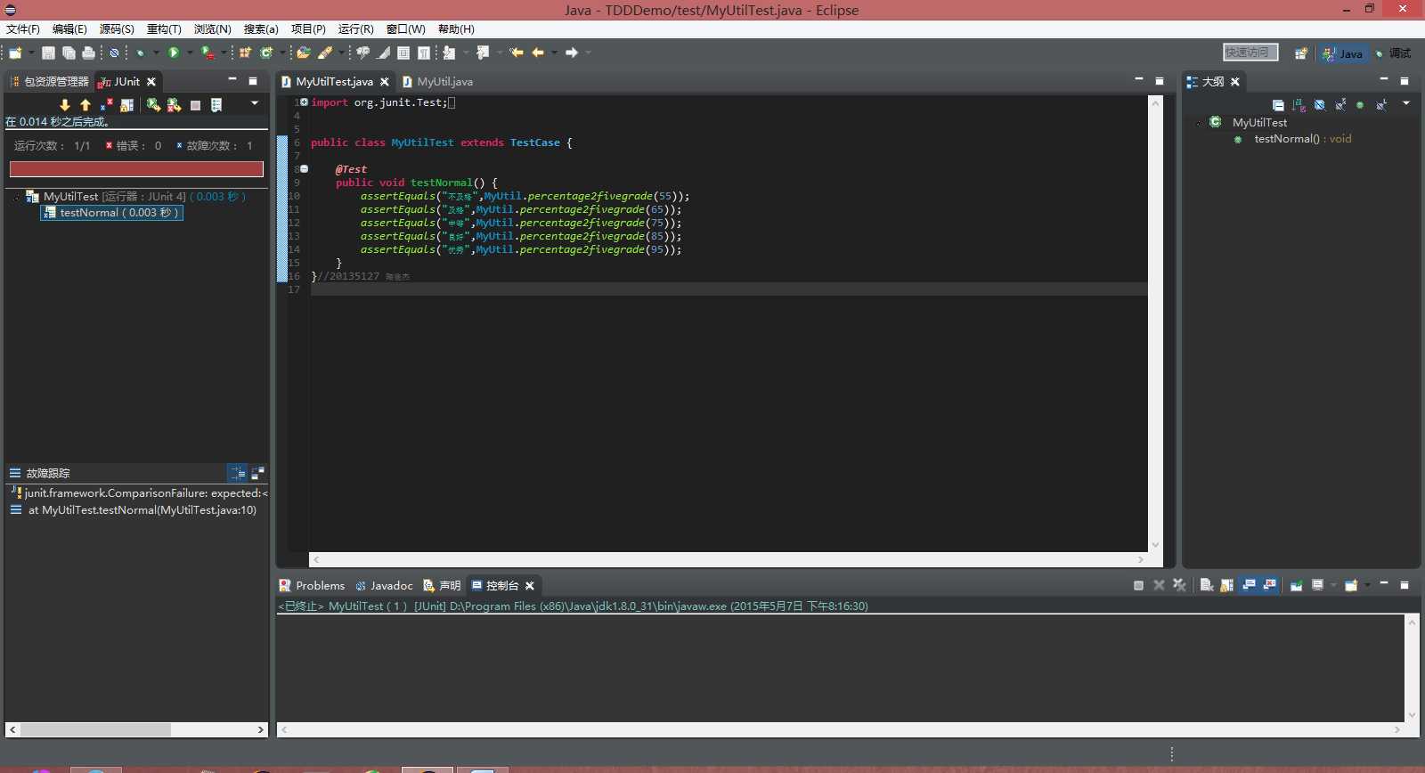The height and width of the screenshot is (773, 1425).
Task: Click the New Java Package icon
Action: click(245, 53)
